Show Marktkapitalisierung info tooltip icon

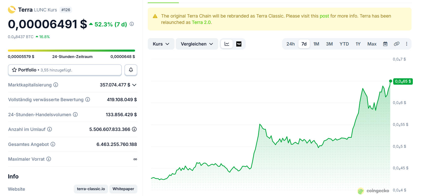click(56, 85)
